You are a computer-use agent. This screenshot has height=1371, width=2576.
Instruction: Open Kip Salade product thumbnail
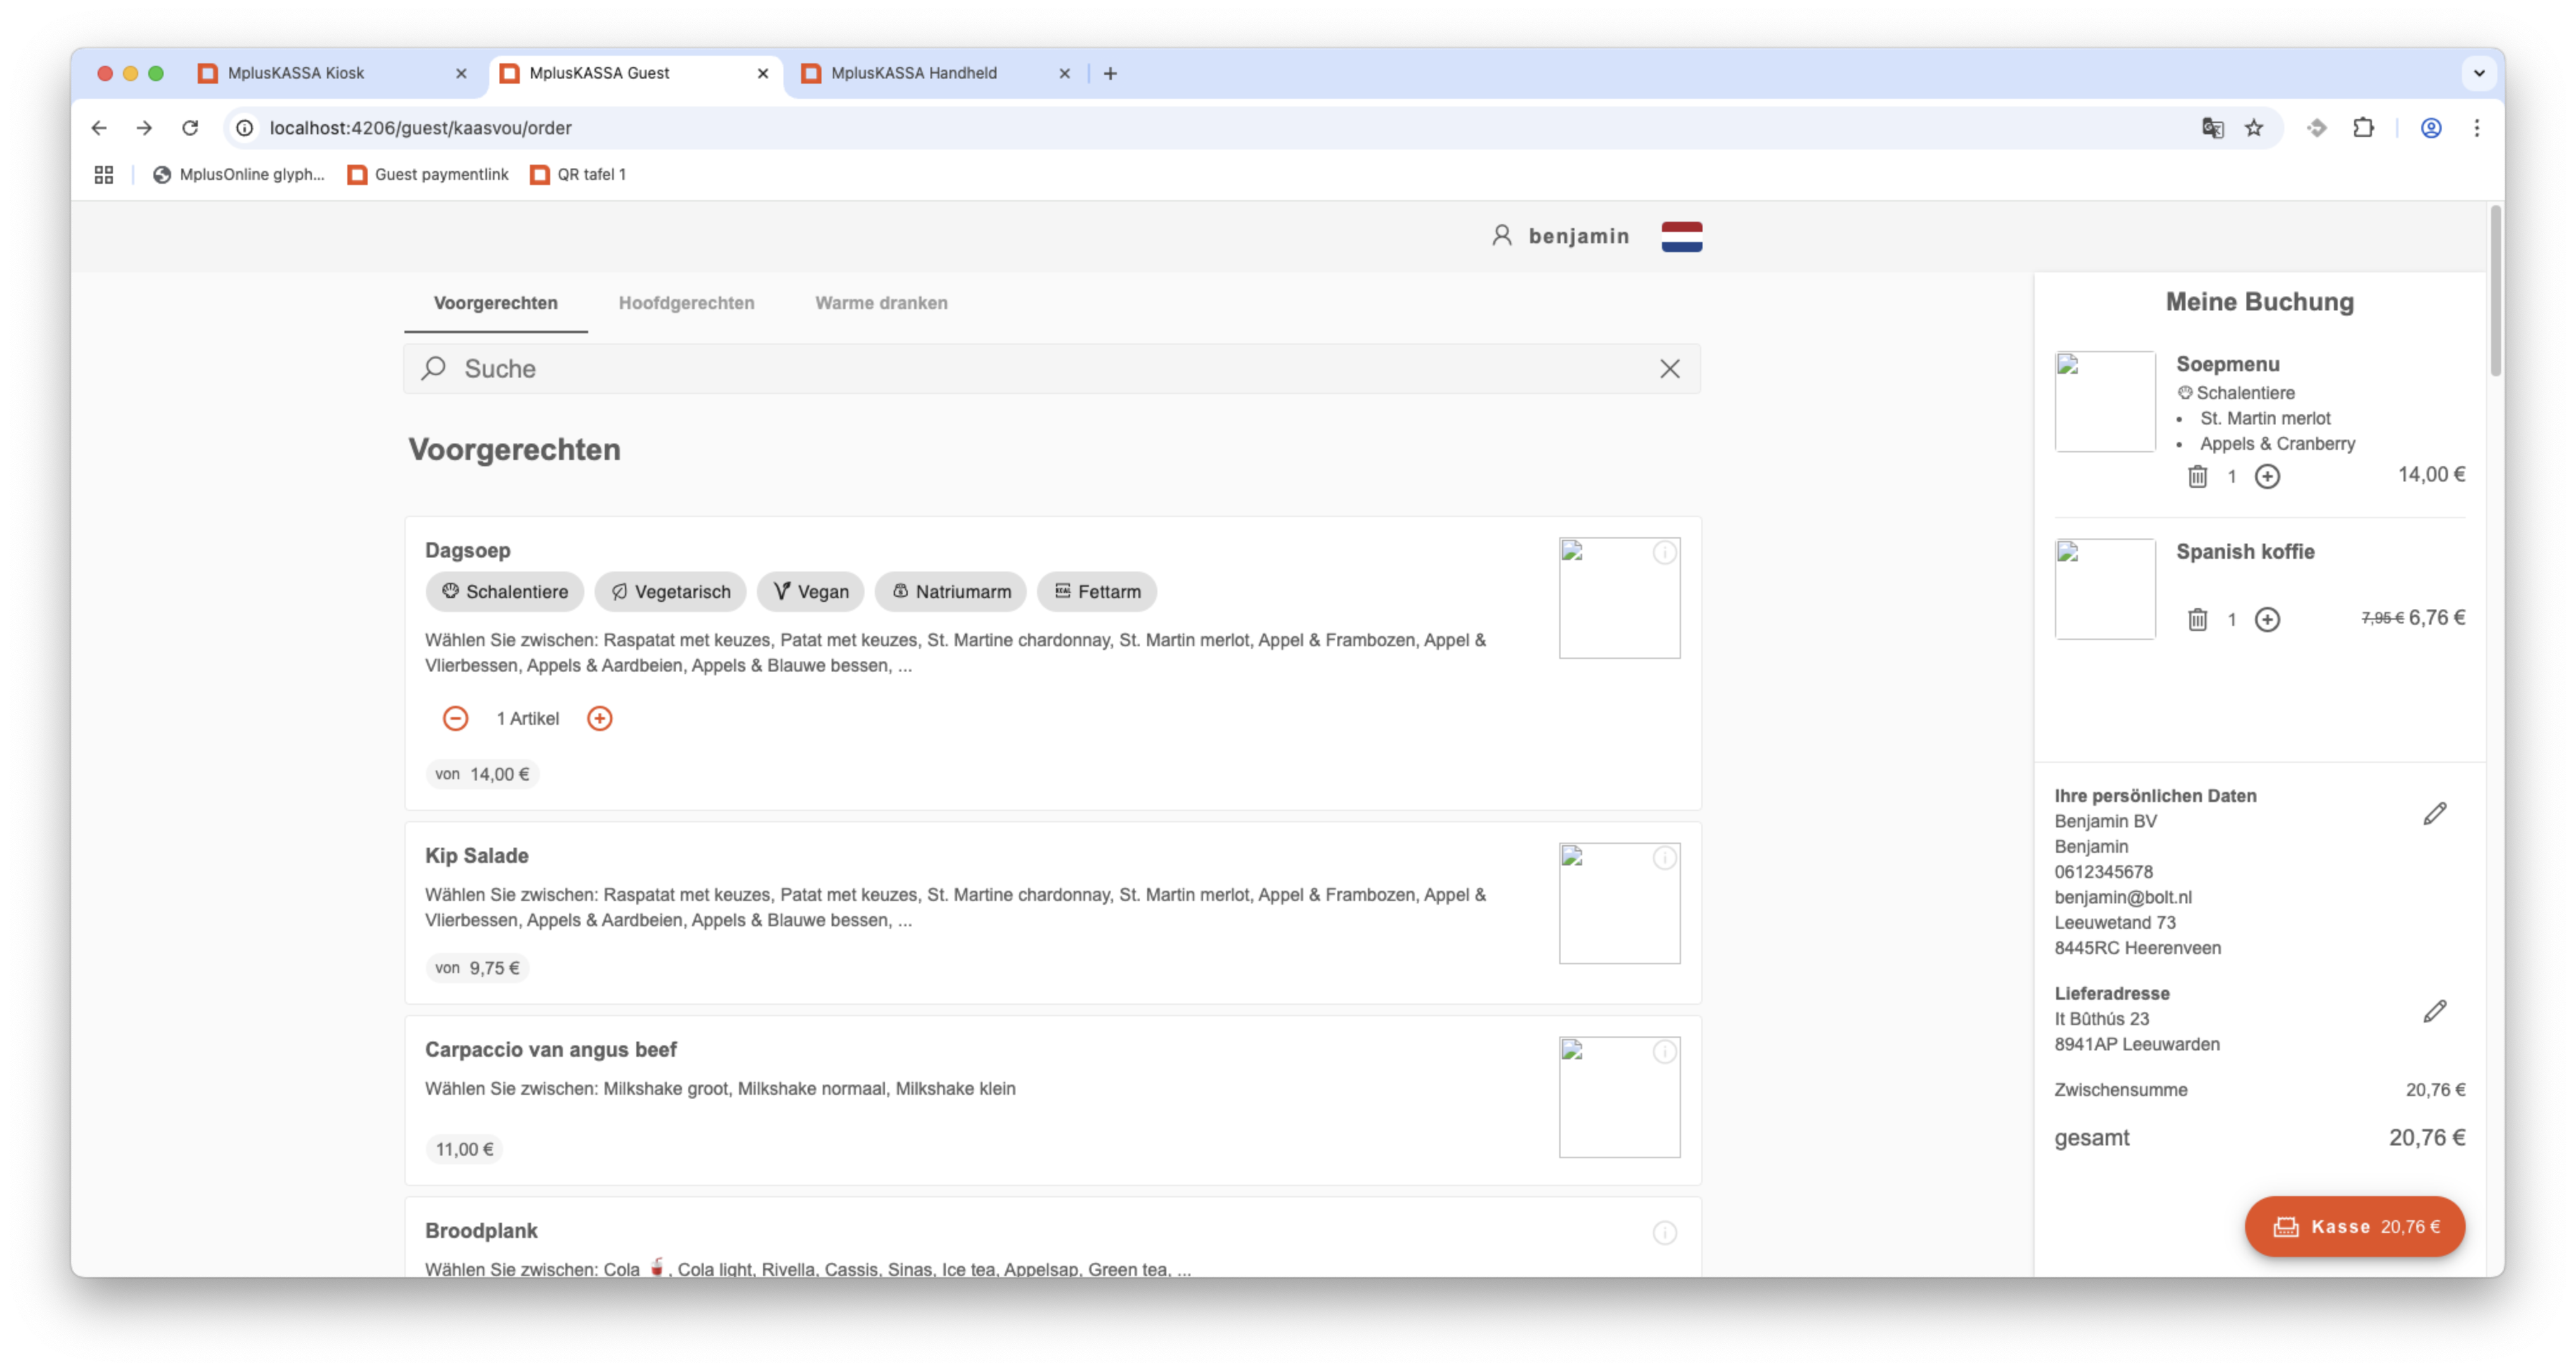click(1619, 903)
